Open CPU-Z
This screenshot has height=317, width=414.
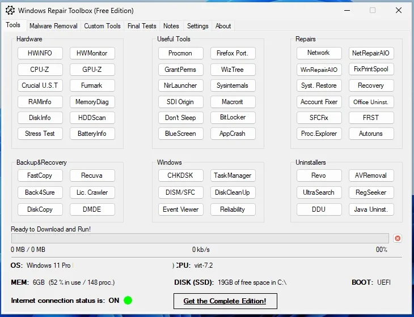pos(40,70)
